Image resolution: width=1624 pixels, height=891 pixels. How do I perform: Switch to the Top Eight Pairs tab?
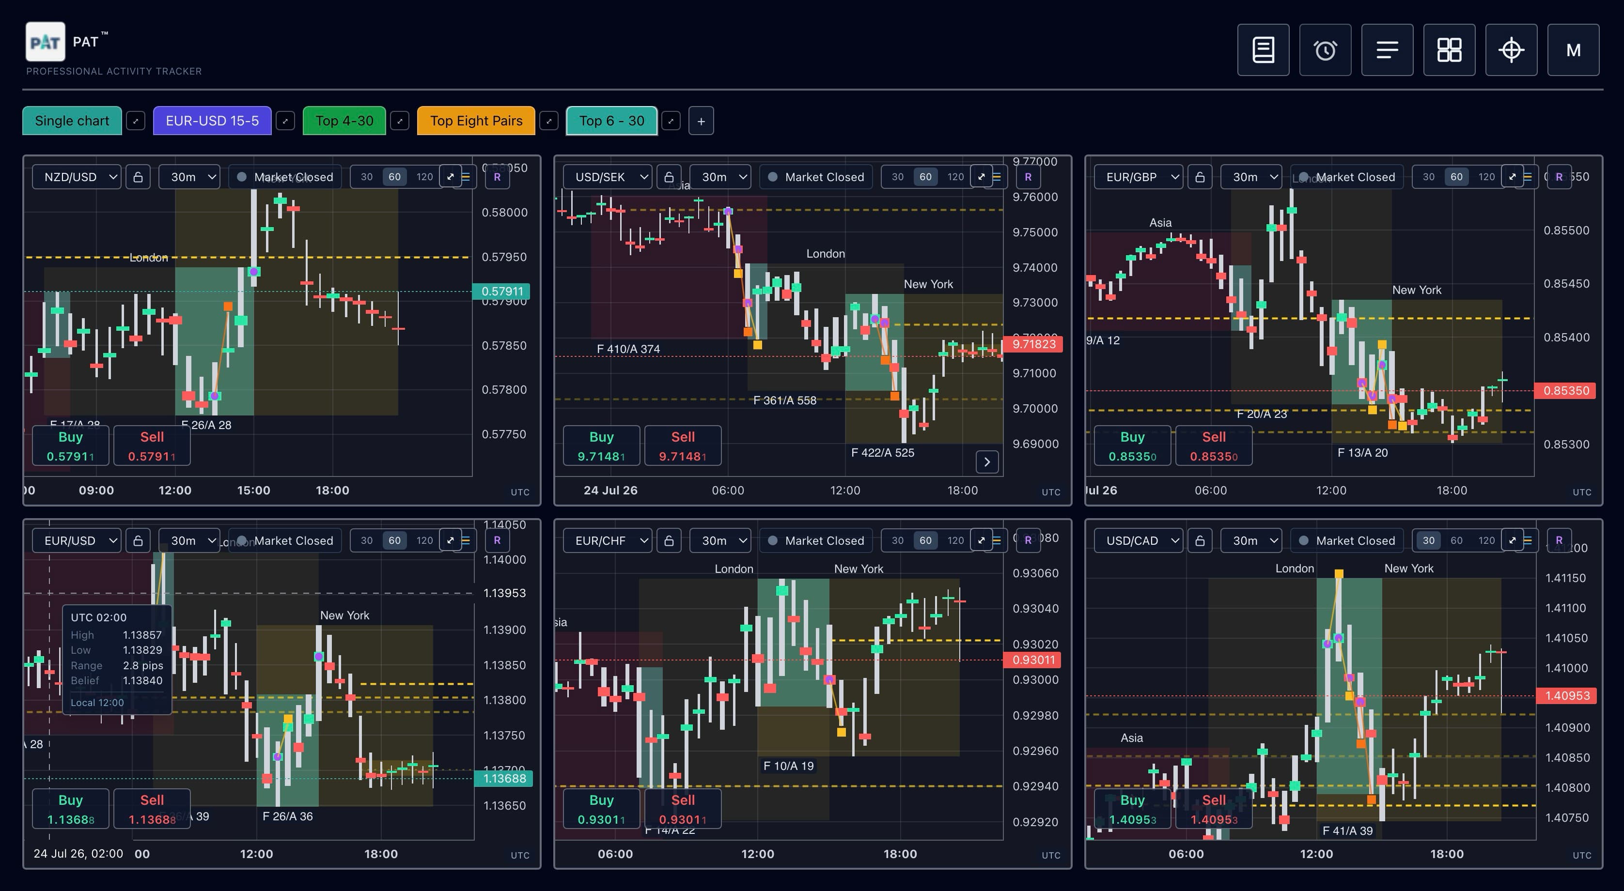476,121
